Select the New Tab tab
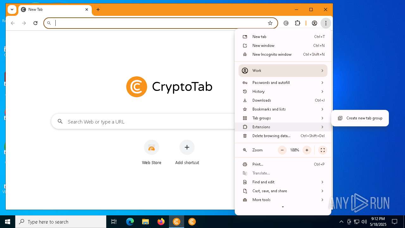405x228 pixels. 55,9
